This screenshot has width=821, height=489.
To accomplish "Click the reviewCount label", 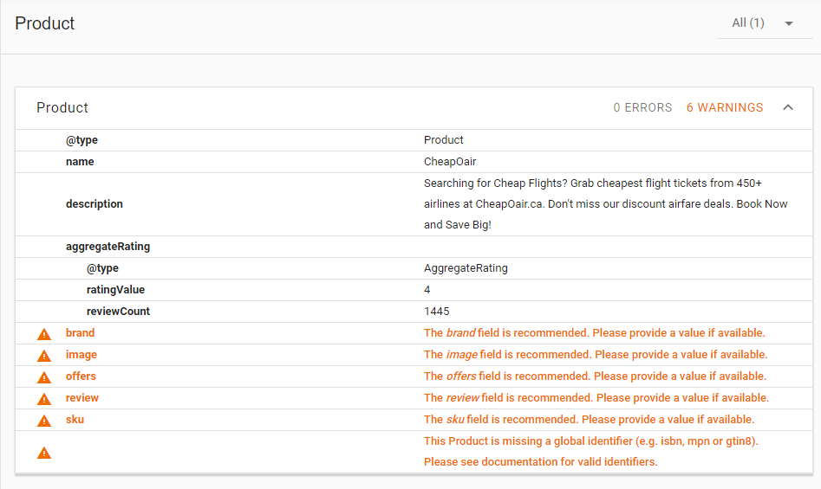I will [x=118, y=312].
